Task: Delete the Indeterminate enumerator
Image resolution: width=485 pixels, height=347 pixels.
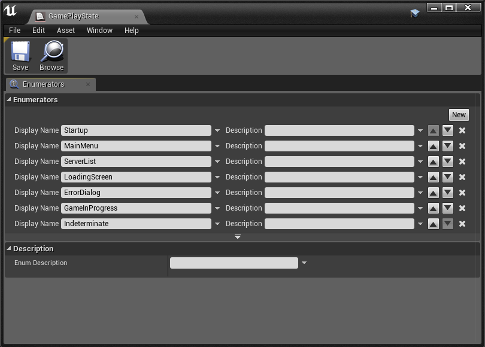Action: coord(462,224)
